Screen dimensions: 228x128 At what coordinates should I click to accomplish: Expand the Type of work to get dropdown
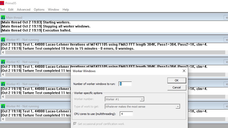pos(178,107)
